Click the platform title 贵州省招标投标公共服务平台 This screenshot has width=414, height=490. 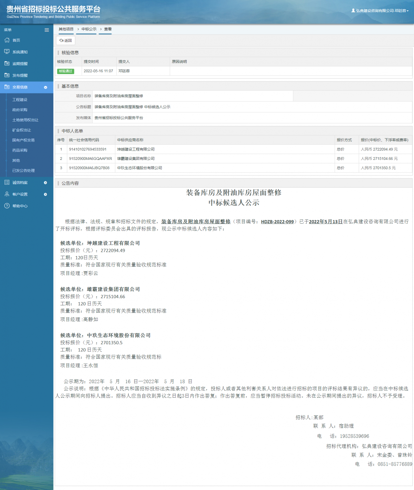[53, 9]
